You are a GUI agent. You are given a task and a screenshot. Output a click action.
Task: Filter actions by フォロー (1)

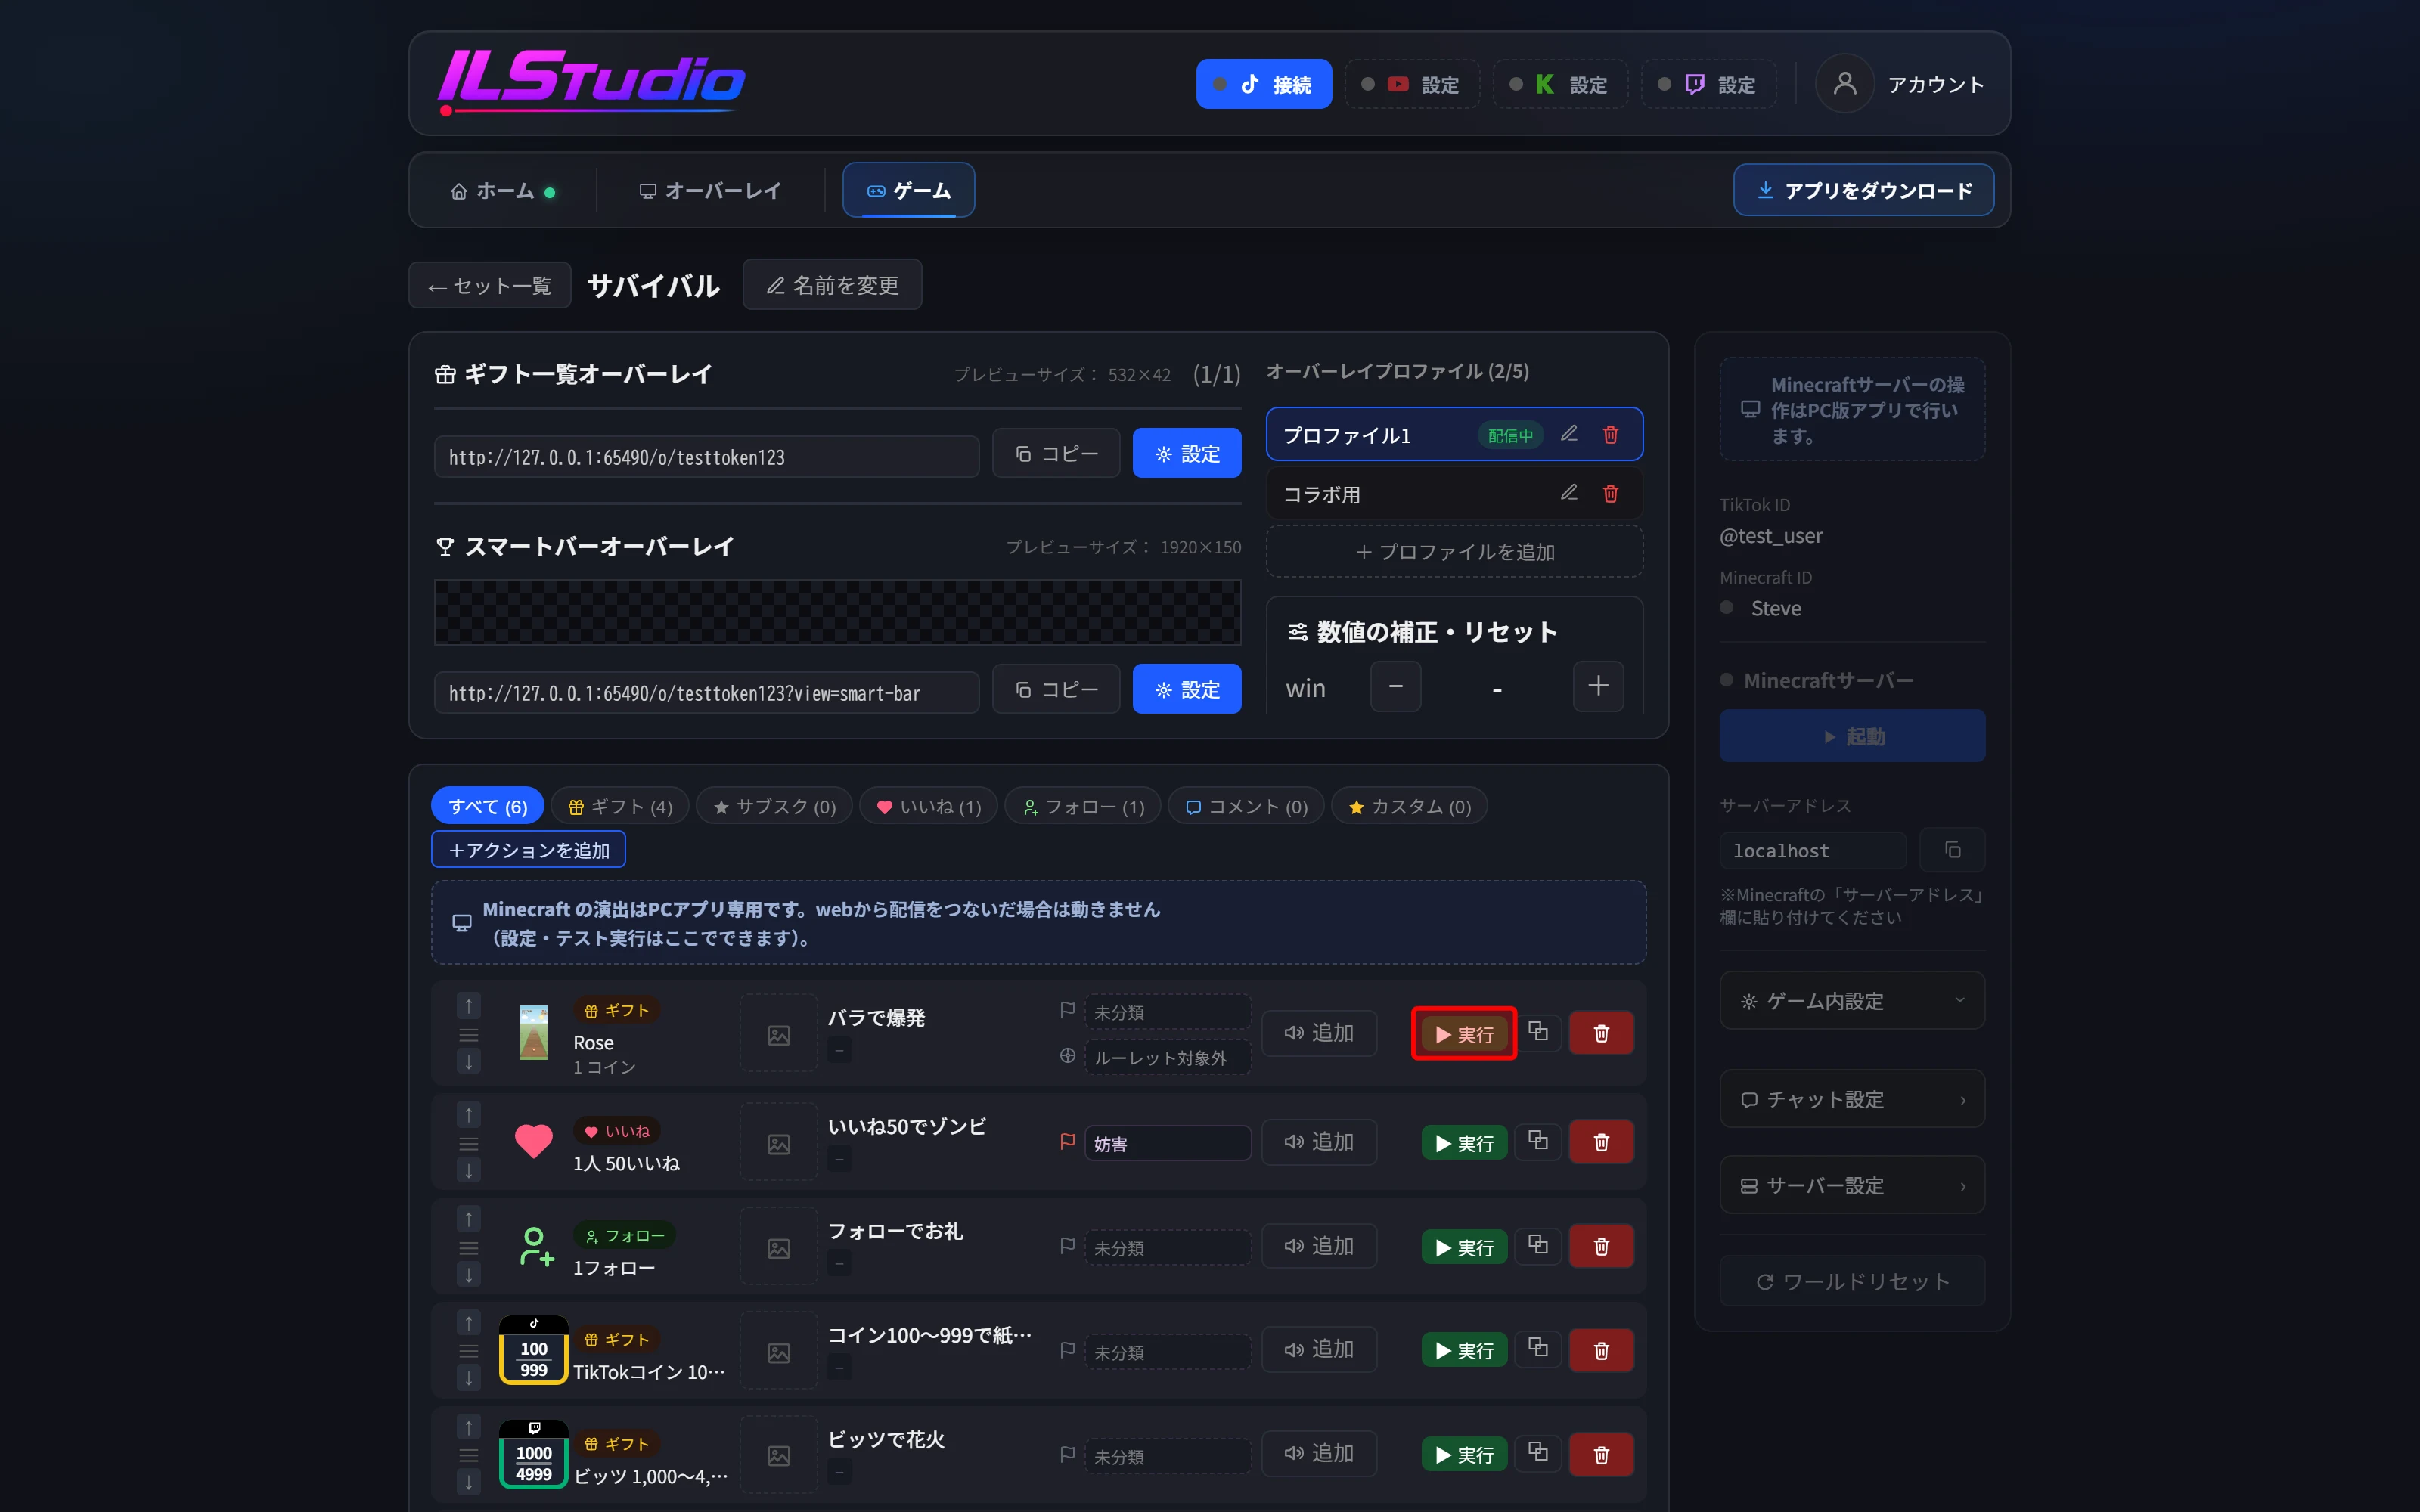click(x=1082, y=806)
